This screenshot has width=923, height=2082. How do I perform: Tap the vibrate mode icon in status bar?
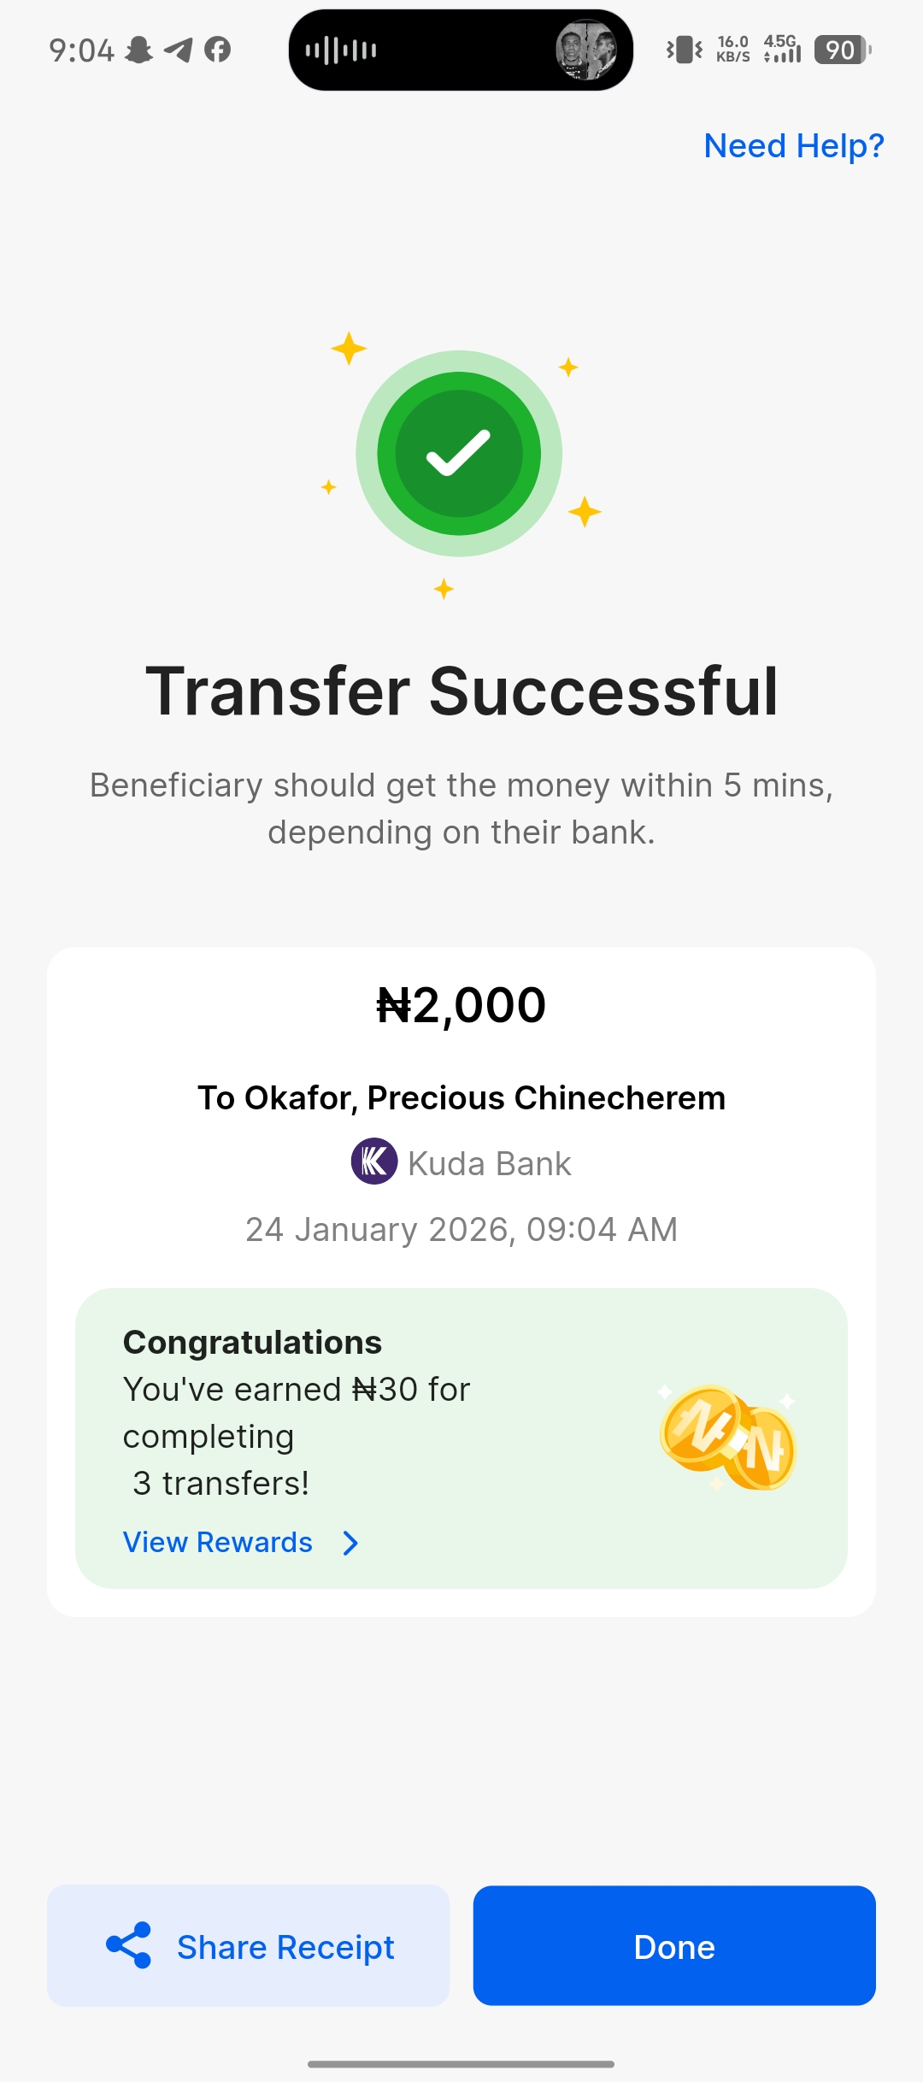click(x=684, y=50)
